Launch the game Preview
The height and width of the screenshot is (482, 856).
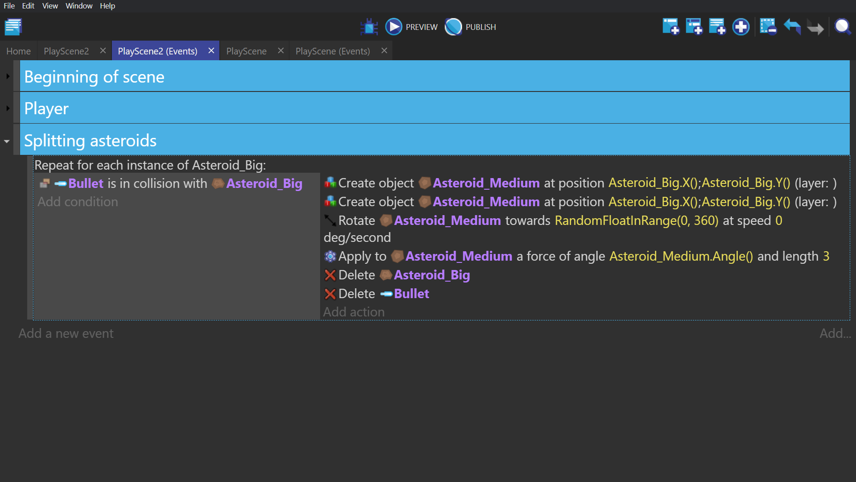[x=394, y=27]
